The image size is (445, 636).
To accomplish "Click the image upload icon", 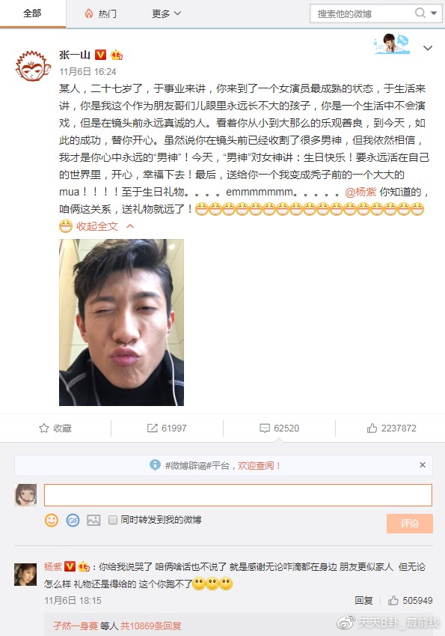I will (93, 520).
